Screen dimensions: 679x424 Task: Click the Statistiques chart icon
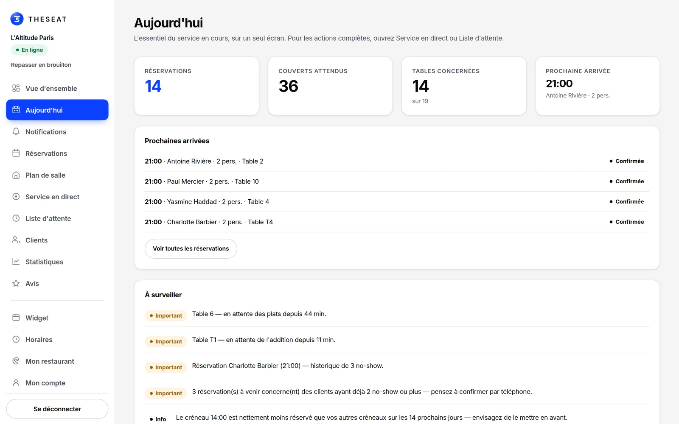click(16, 262)
